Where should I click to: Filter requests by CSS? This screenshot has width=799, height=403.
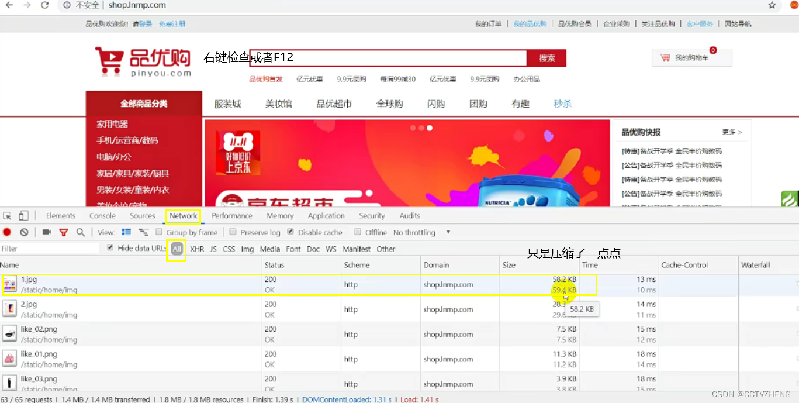coord(229,249)
